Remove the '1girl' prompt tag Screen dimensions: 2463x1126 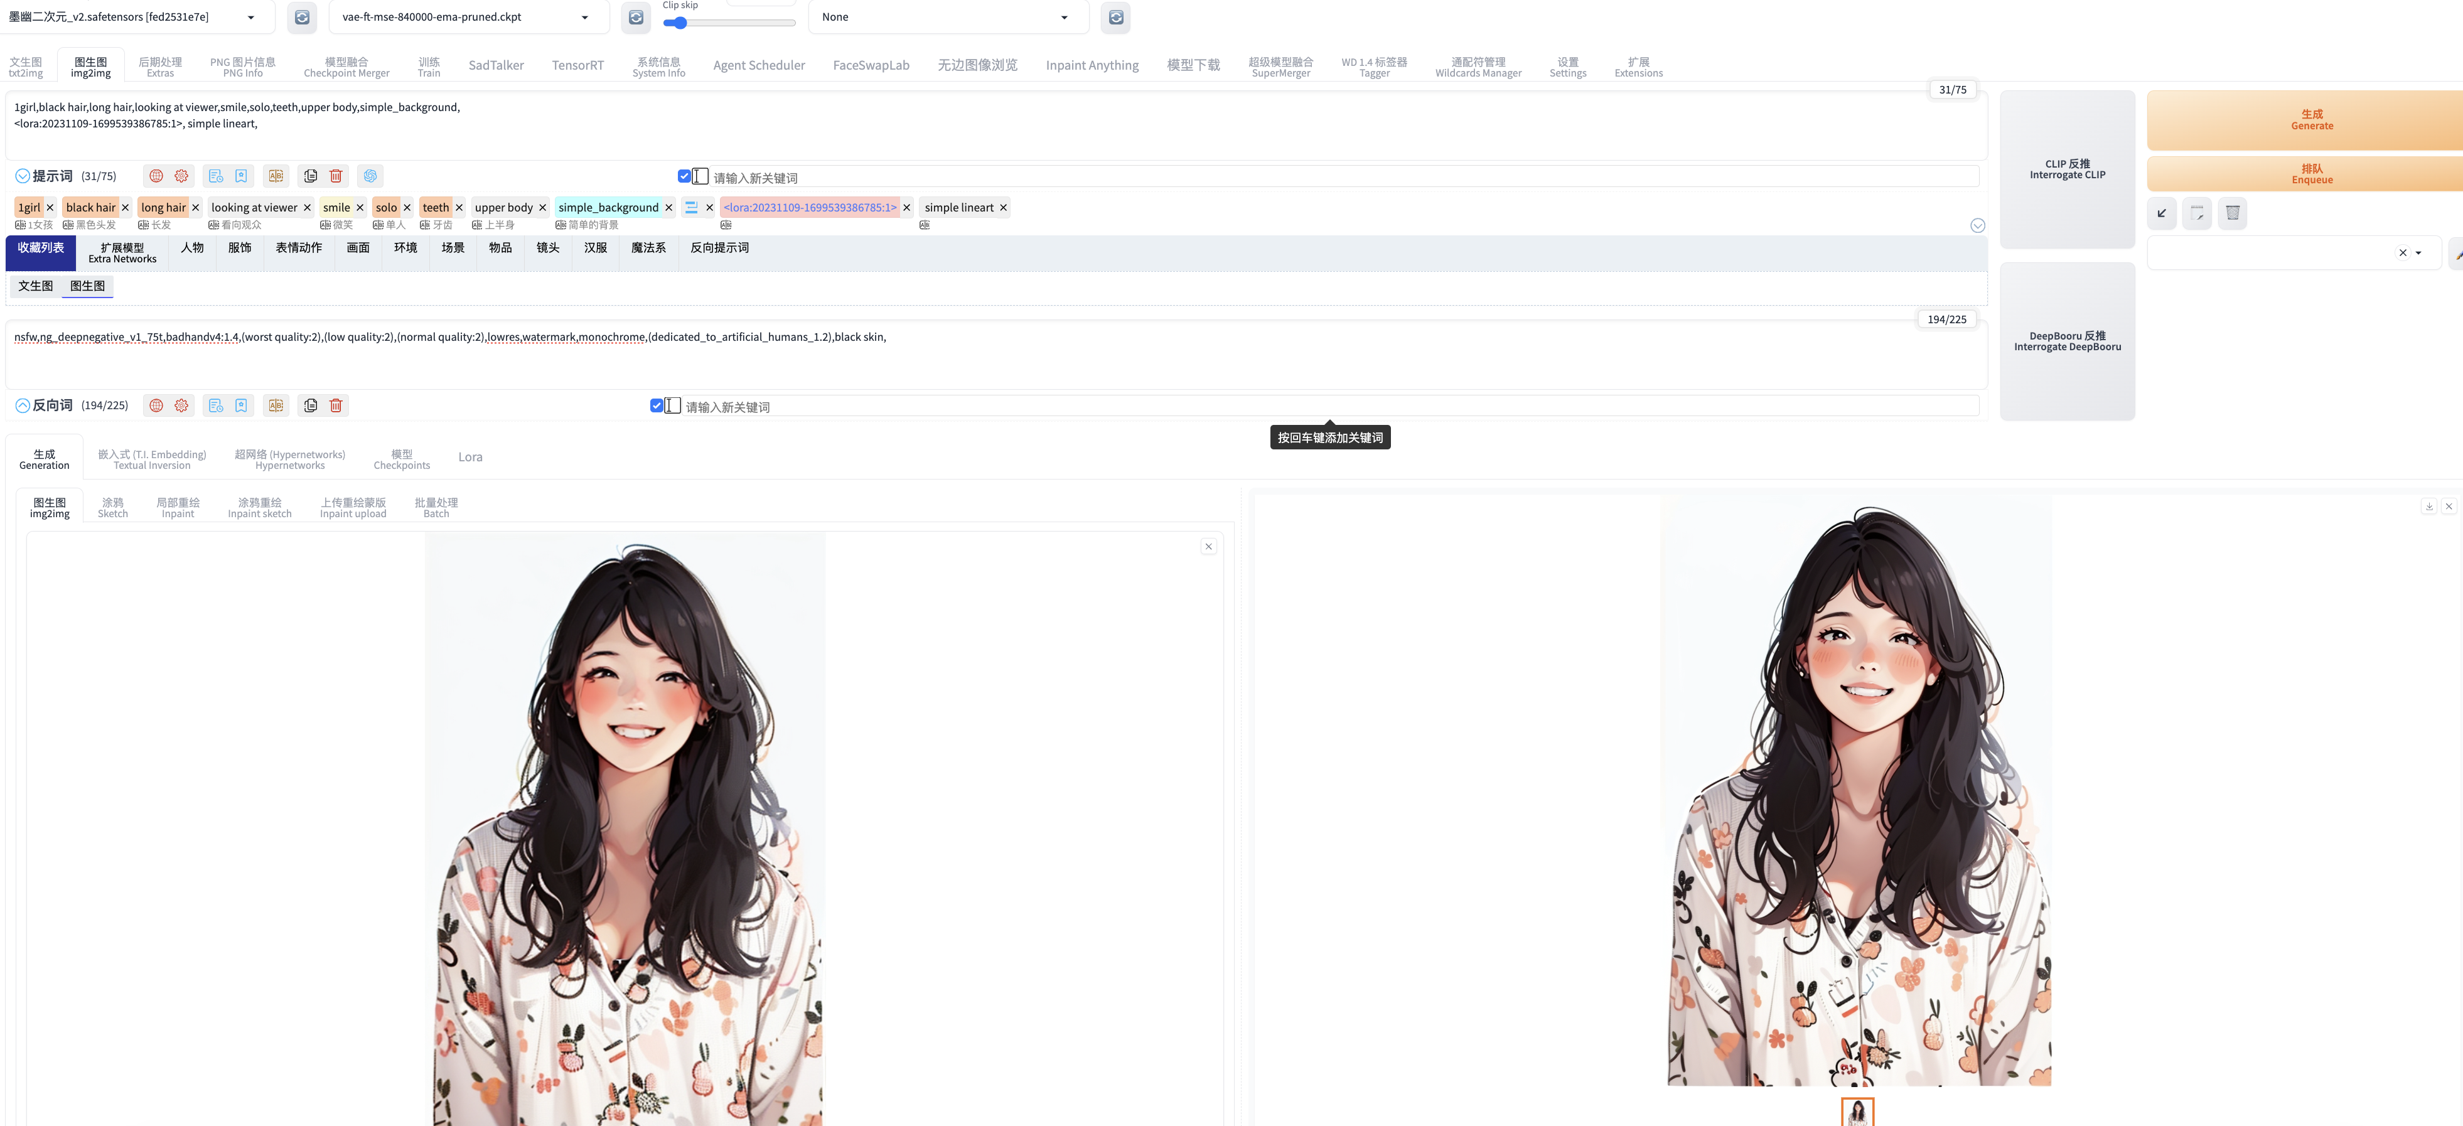(50, 207)
